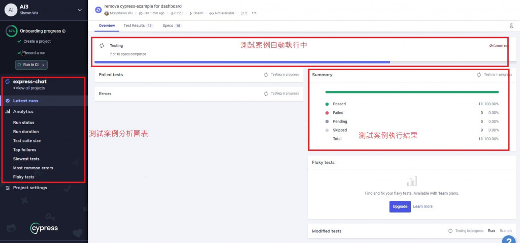The height and width of the screenshot is (243, 520).
Task: Click the Upgrade button
Action: 400,206
